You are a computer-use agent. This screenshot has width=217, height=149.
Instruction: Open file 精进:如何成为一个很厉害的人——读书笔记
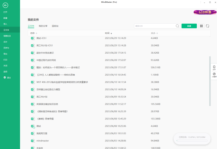58,67
